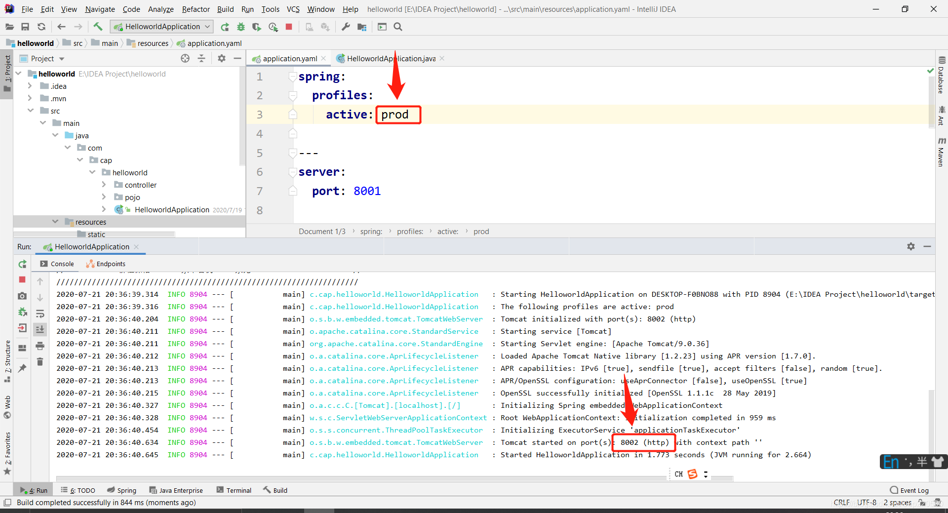Click the green Rerun icon in main toolbar
This screenshot has width=948, height=513.
pos(225,27)
